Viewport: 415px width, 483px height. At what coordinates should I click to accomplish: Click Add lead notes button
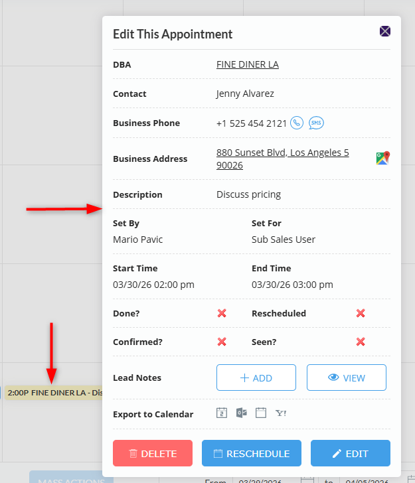[256, 378]
